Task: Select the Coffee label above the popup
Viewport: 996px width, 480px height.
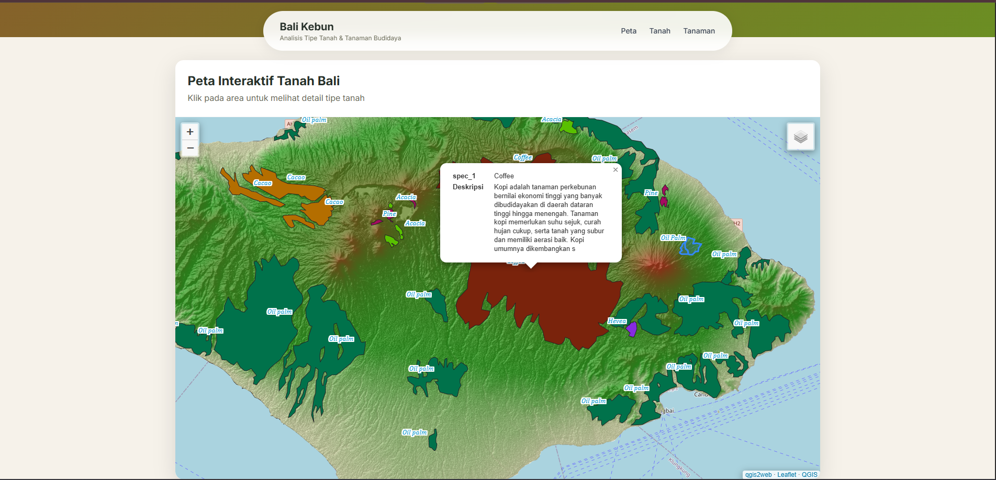Action: coord(522,157)
